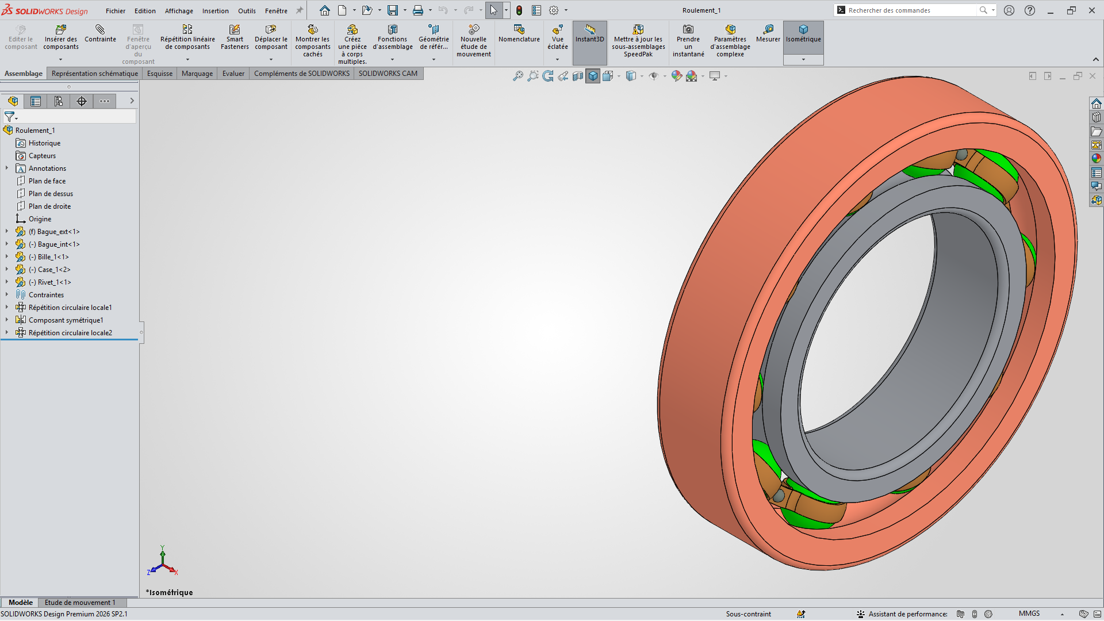Expand the Annotations node
This screenshot has height=621, width=1104.
7,168
